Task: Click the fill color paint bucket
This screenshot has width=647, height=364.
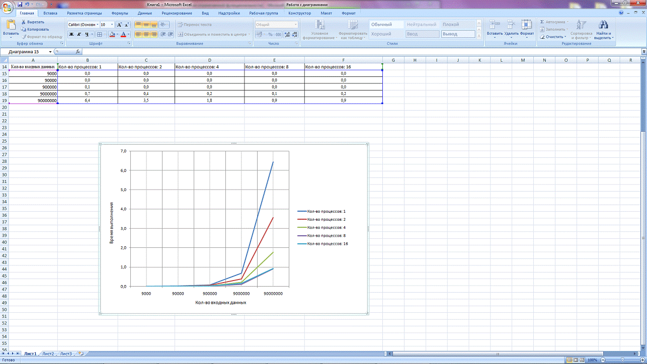Action: coord(112,35)
